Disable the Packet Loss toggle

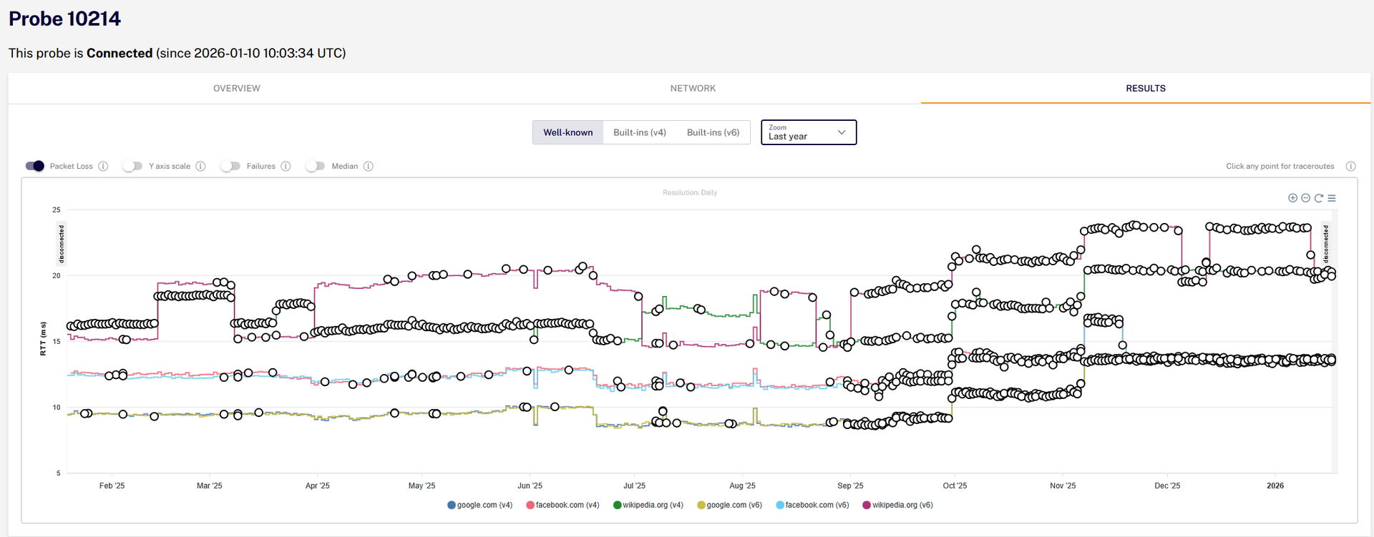34,166
